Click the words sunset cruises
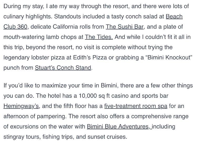The image size is (198, 144). (107, 137)
